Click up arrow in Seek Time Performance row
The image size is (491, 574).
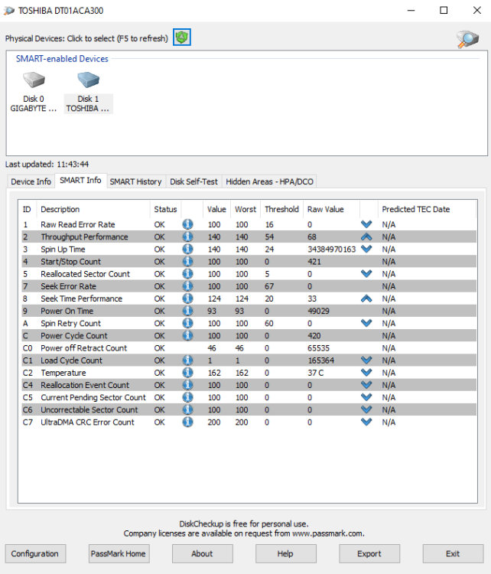[366, 298]
